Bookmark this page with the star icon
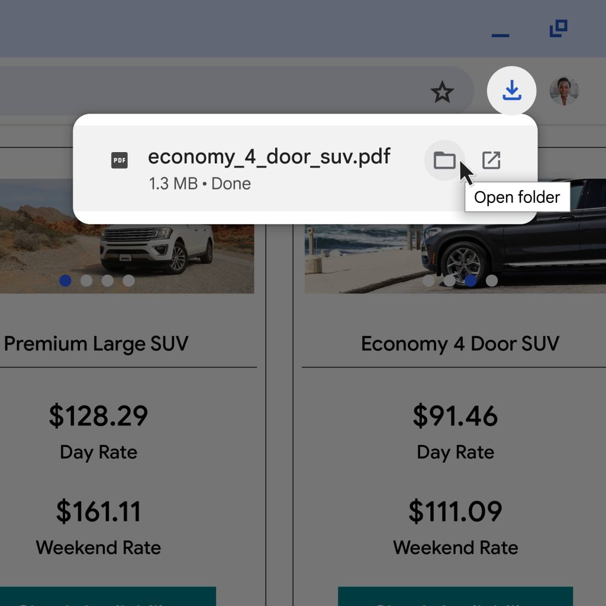This screenshot has height=606, width=606. pyautogui.click(x=441, y=92)
